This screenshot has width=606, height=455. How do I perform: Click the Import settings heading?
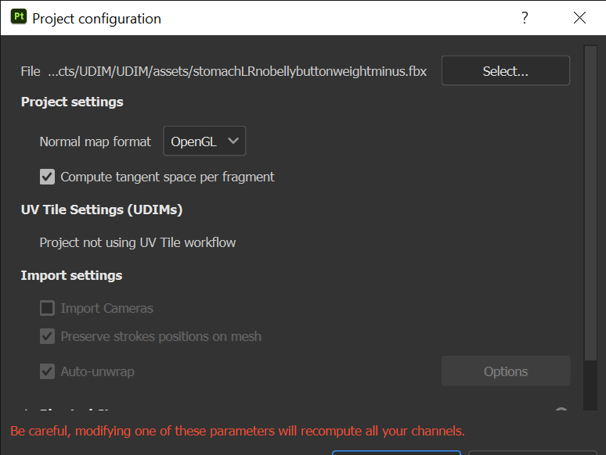(x=71, y=275)
